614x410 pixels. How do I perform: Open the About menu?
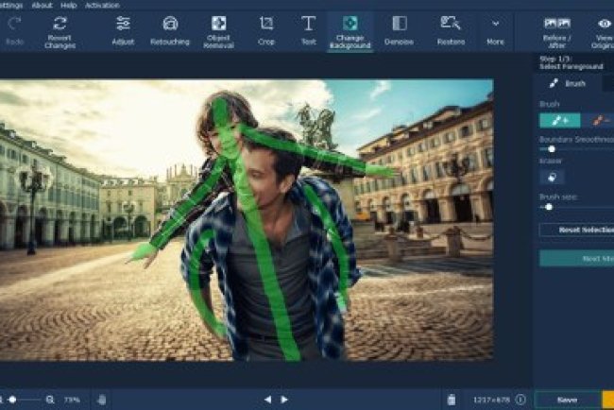click(43, 5)
